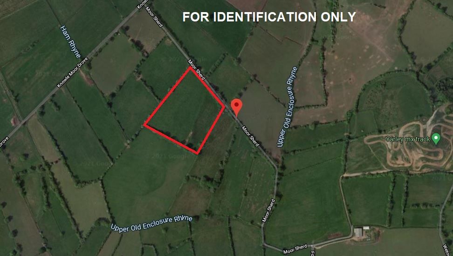Viewport: 453px width, 256px height.
Task: Click "Moor Sherd" label near the Knowle junction
Action: click(x=154, y=16)
